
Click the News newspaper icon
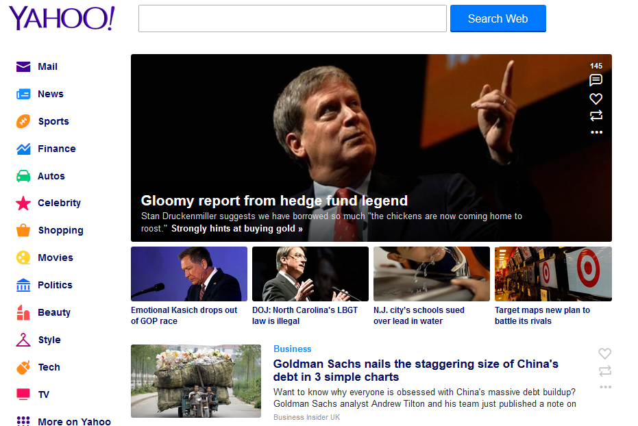tap(23, 95)
